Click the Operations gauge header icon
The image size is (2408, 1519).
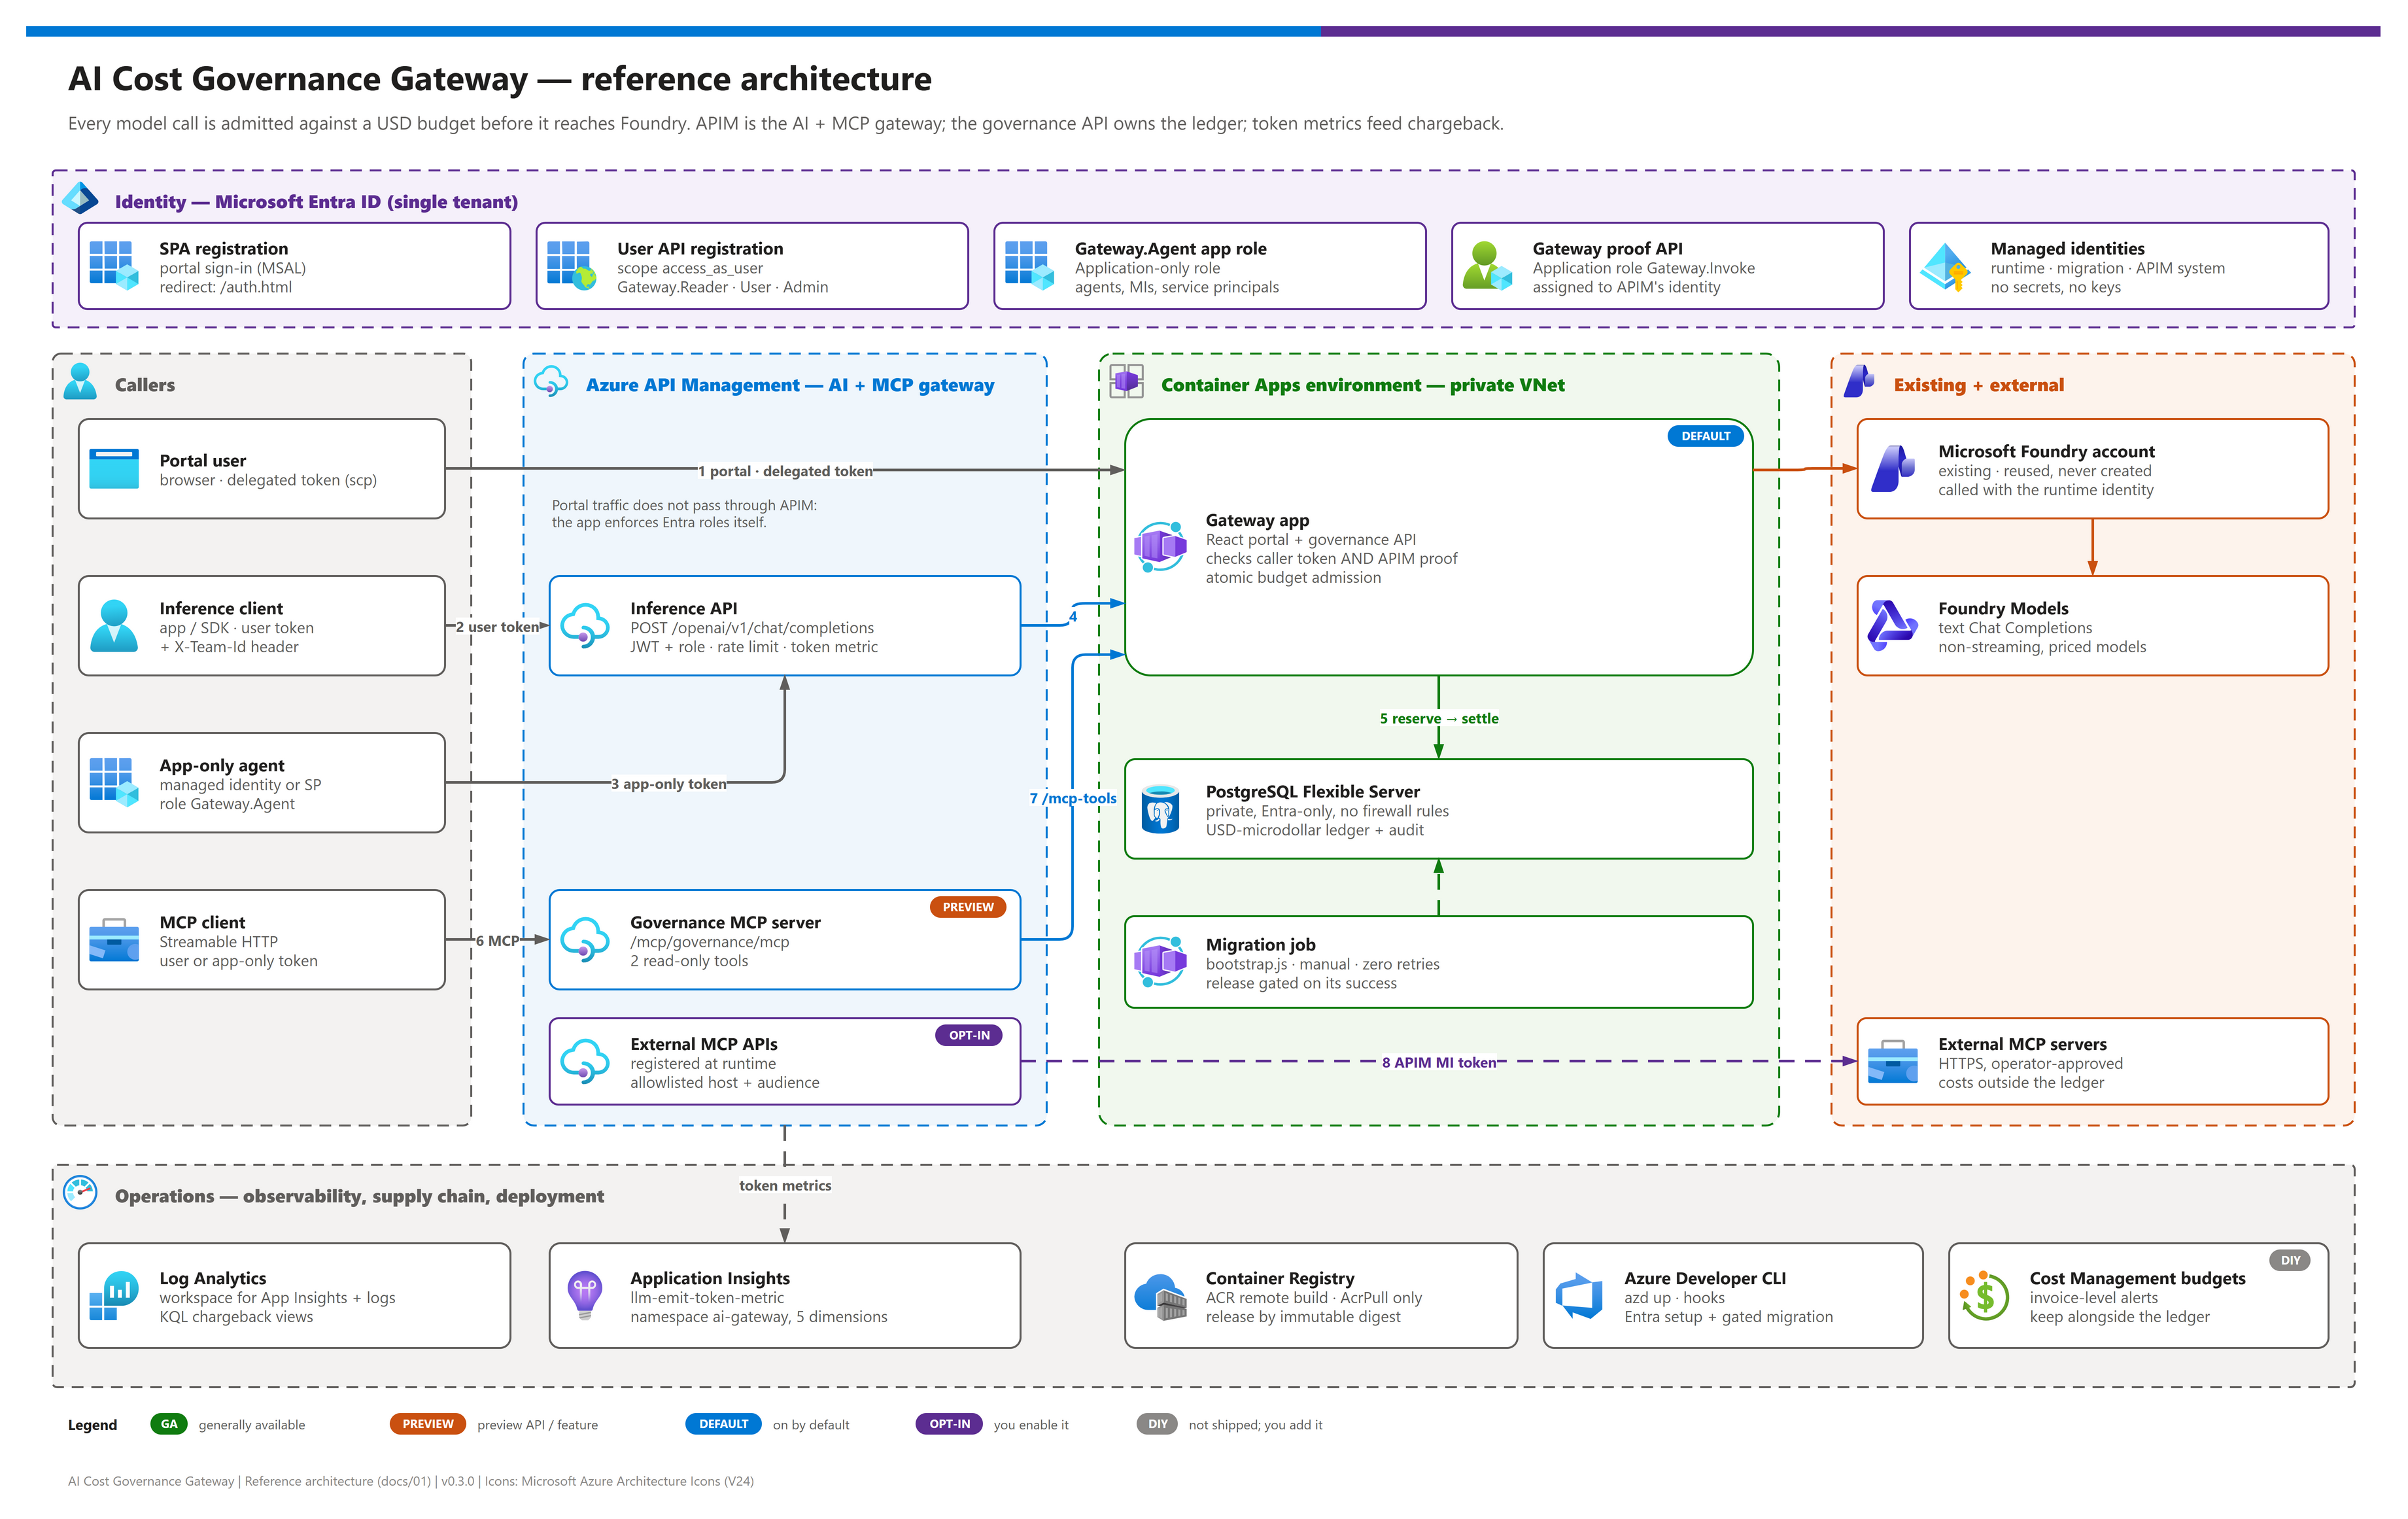click(x=80, y=1192)
